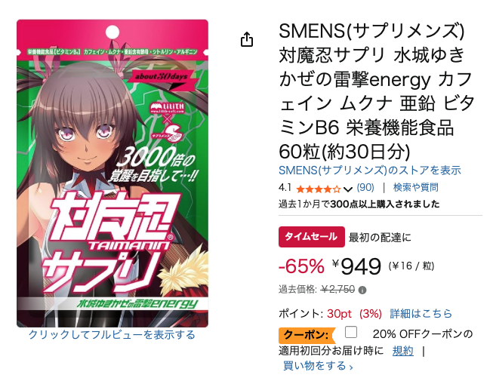Image resolution: width=493 pixels, height=378 pixels.
Task: Click the product title text
Action: point(377,91)
